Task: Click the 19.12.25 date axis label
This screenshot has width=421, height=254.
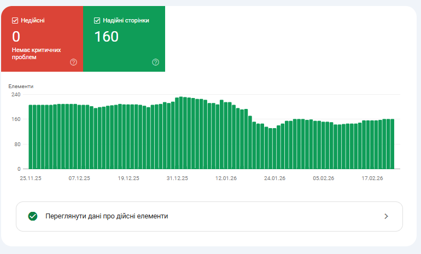Action: [128, 178]
